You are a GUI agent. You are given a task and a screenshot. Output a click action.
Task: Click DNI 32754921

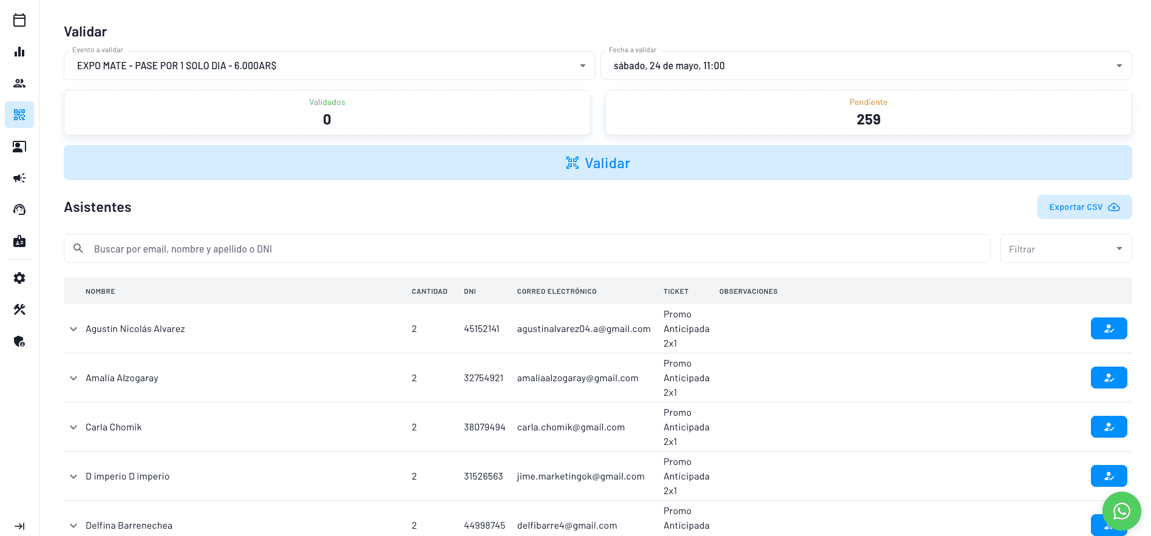pos(484,378)
